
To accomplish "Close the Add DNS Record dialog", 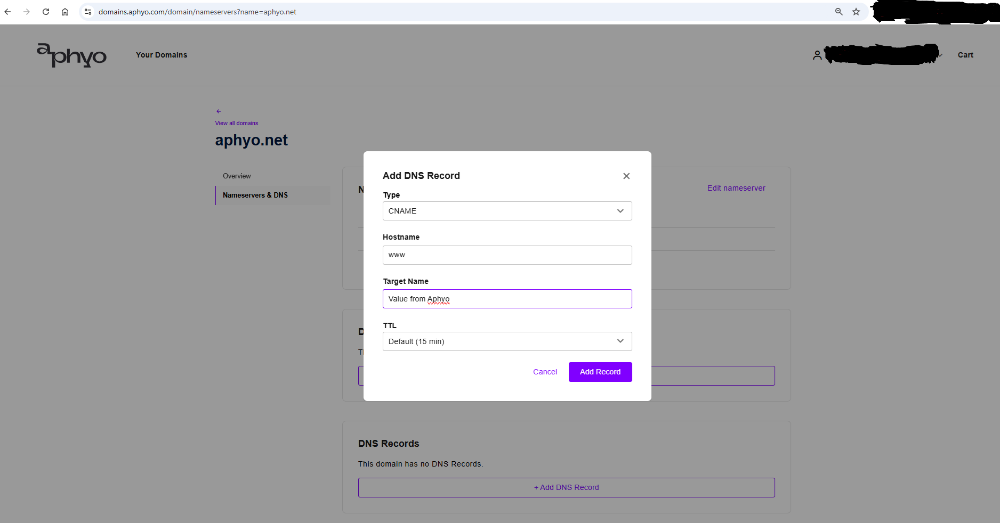I will (x=626, y=176).
